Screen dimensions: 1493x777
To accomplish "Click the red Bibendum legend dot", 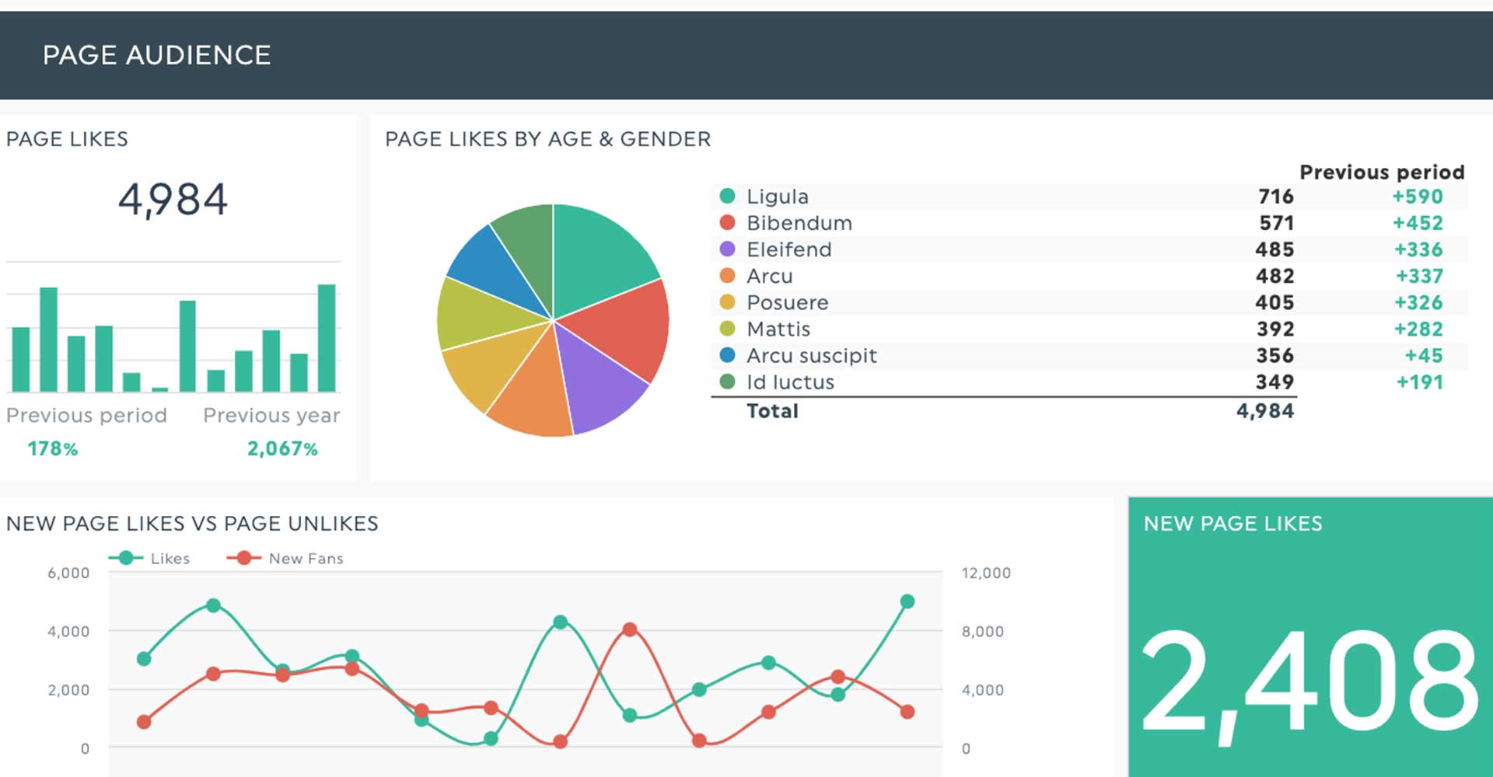I will coord(727,222).
